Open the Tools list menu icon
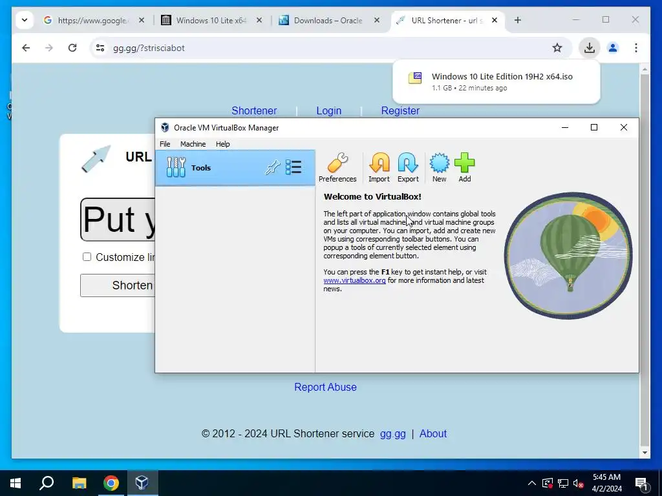Viewport: 662px width, 496px height. (294, 167)
